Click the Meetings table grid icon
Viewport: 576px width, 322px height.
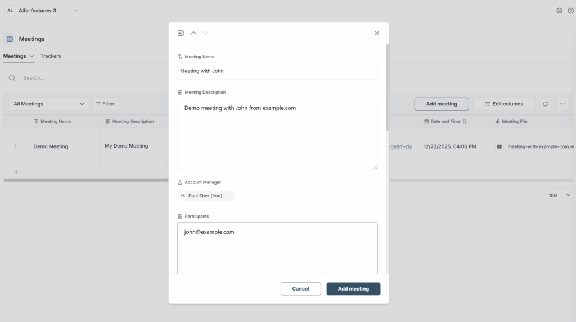tap(10, 39)
